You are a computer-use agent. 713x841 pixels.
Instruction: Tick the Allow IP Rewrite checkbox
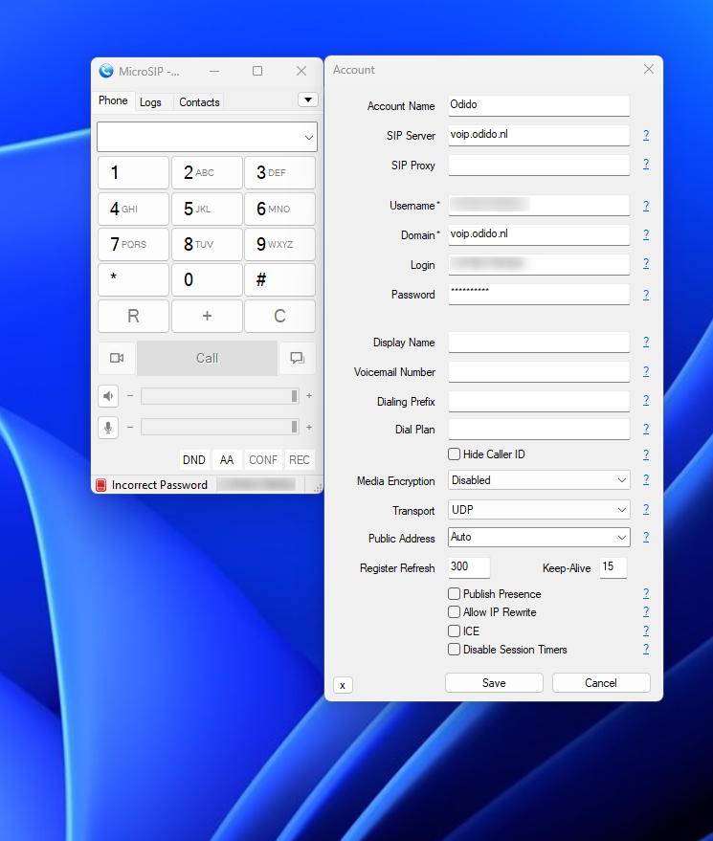pos(454,612)
